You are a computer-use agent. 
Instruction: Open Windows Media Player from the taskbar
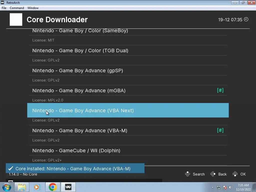[37, 187]
